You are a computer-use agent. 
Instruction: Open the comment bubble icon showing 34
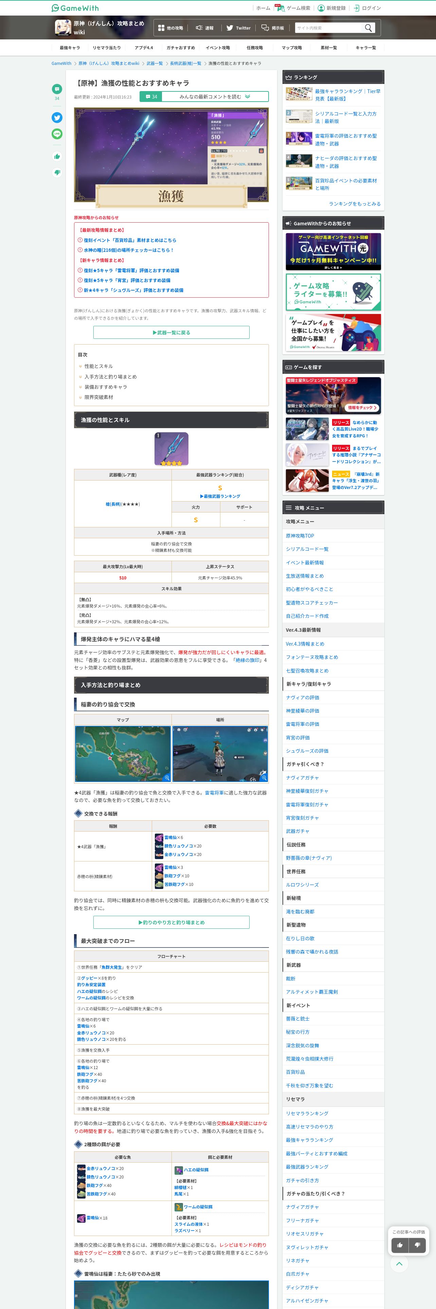(x=57, y=89)
